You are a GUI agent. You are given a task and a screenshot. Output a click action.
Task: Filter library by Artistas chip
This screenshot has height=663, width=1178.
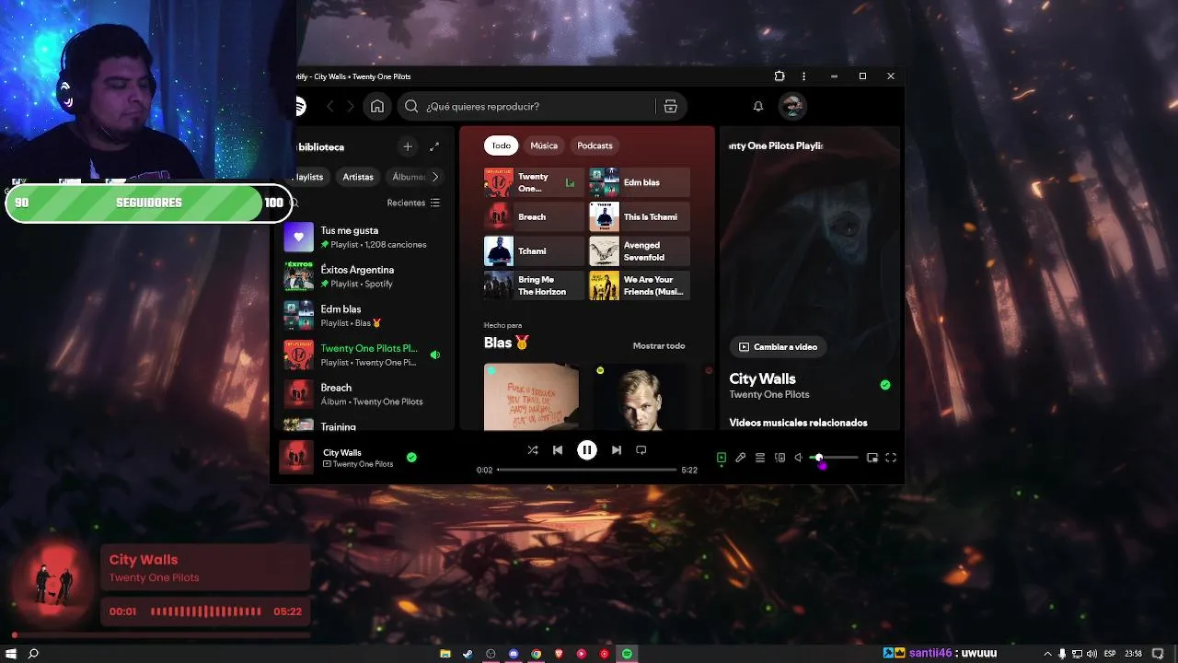pos(358,177)
